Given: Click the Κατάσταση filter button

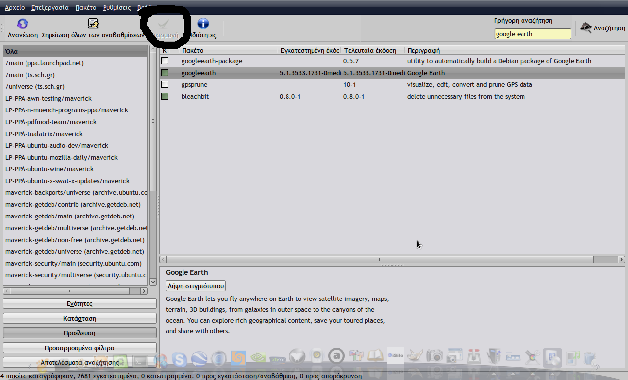Looking at the screenshot, I should click(x=79, y=319).
